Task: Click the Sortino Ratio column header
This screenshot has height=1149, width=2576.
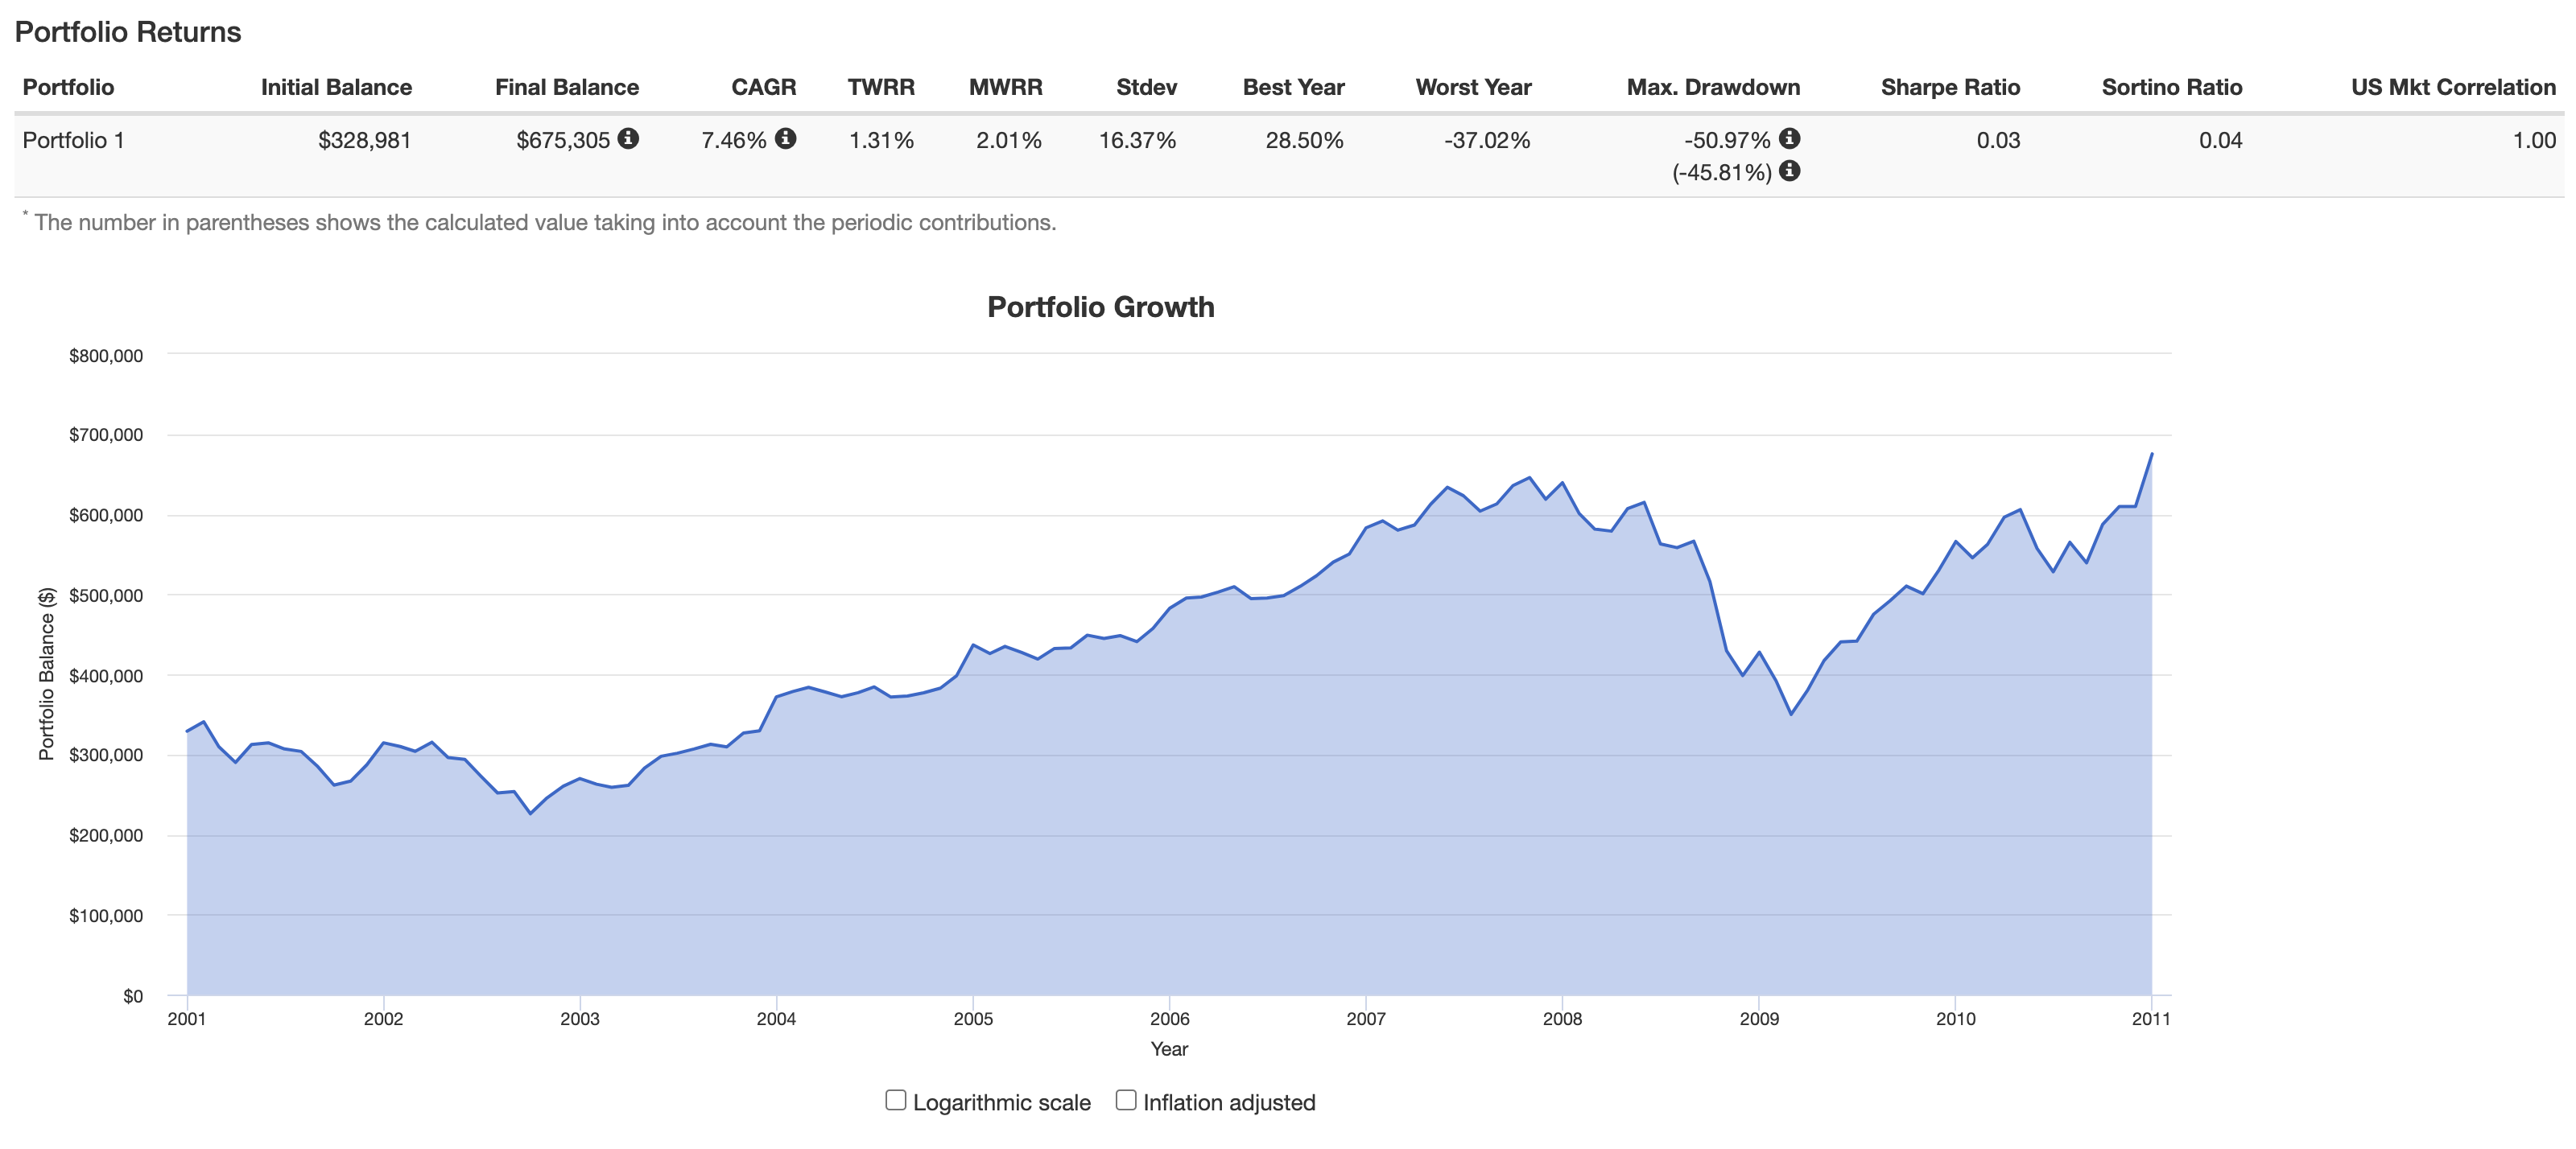Action: point(2171,87)
